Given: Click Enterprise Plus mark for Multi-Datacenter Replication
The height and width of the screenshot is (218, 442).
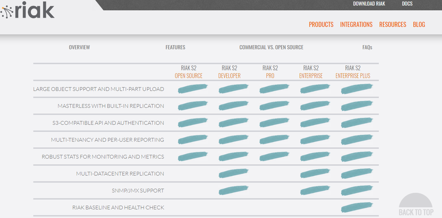Looking at the screenshot, I should click(x=357, y=174).
